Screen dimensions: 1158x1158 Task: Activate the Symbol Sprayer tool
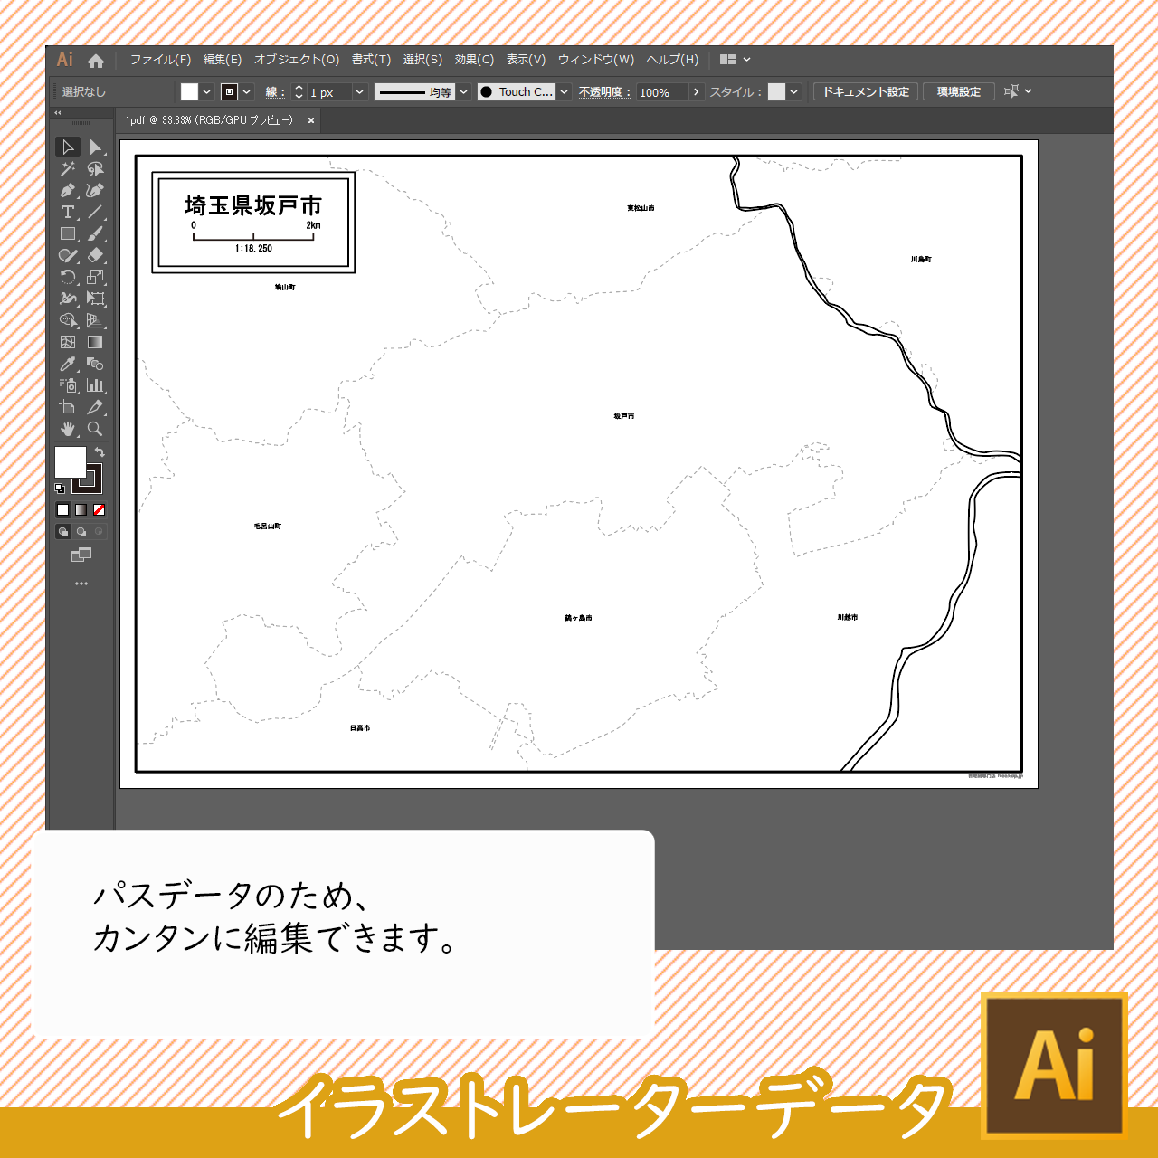(x=68, y=385)
